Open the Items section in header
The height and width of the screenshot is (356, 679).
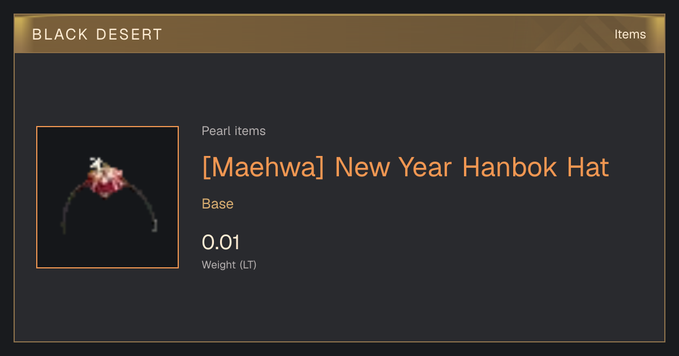(630, 34)
